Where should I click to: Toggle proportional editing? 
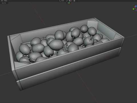(74, 1)
